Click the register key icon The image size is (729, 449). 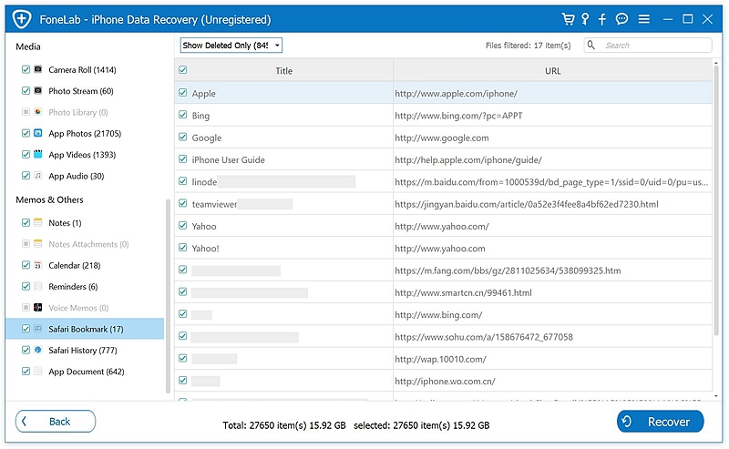point(585,19)
